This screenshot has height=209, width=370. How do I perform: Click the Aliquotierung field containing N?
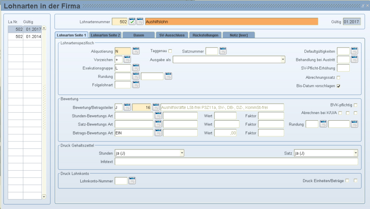click(123, 51)
